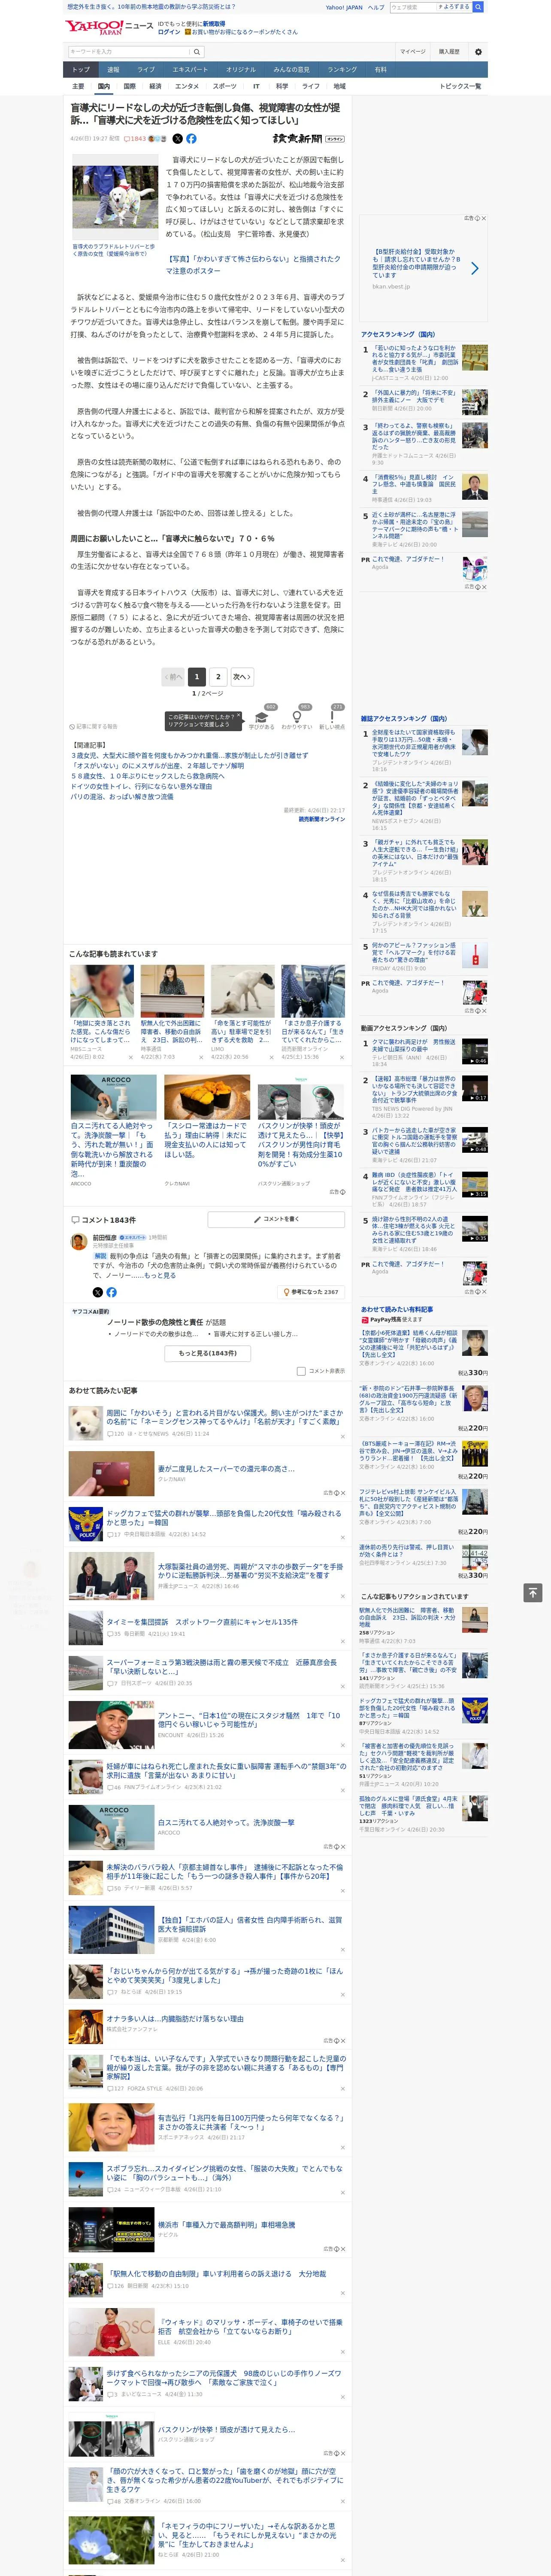Open the みんなの意見 navigation tab

click(x=292, y=70)
